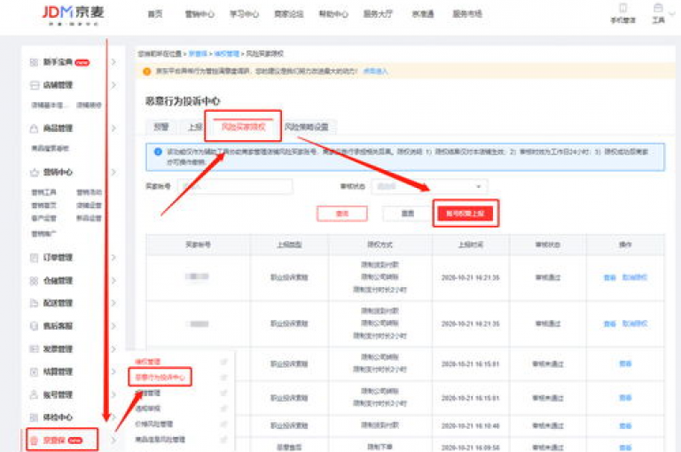This screenshot has height=452, width=681.
Task: Open 帮助中心 in top navigation
Action: point(333,14)
